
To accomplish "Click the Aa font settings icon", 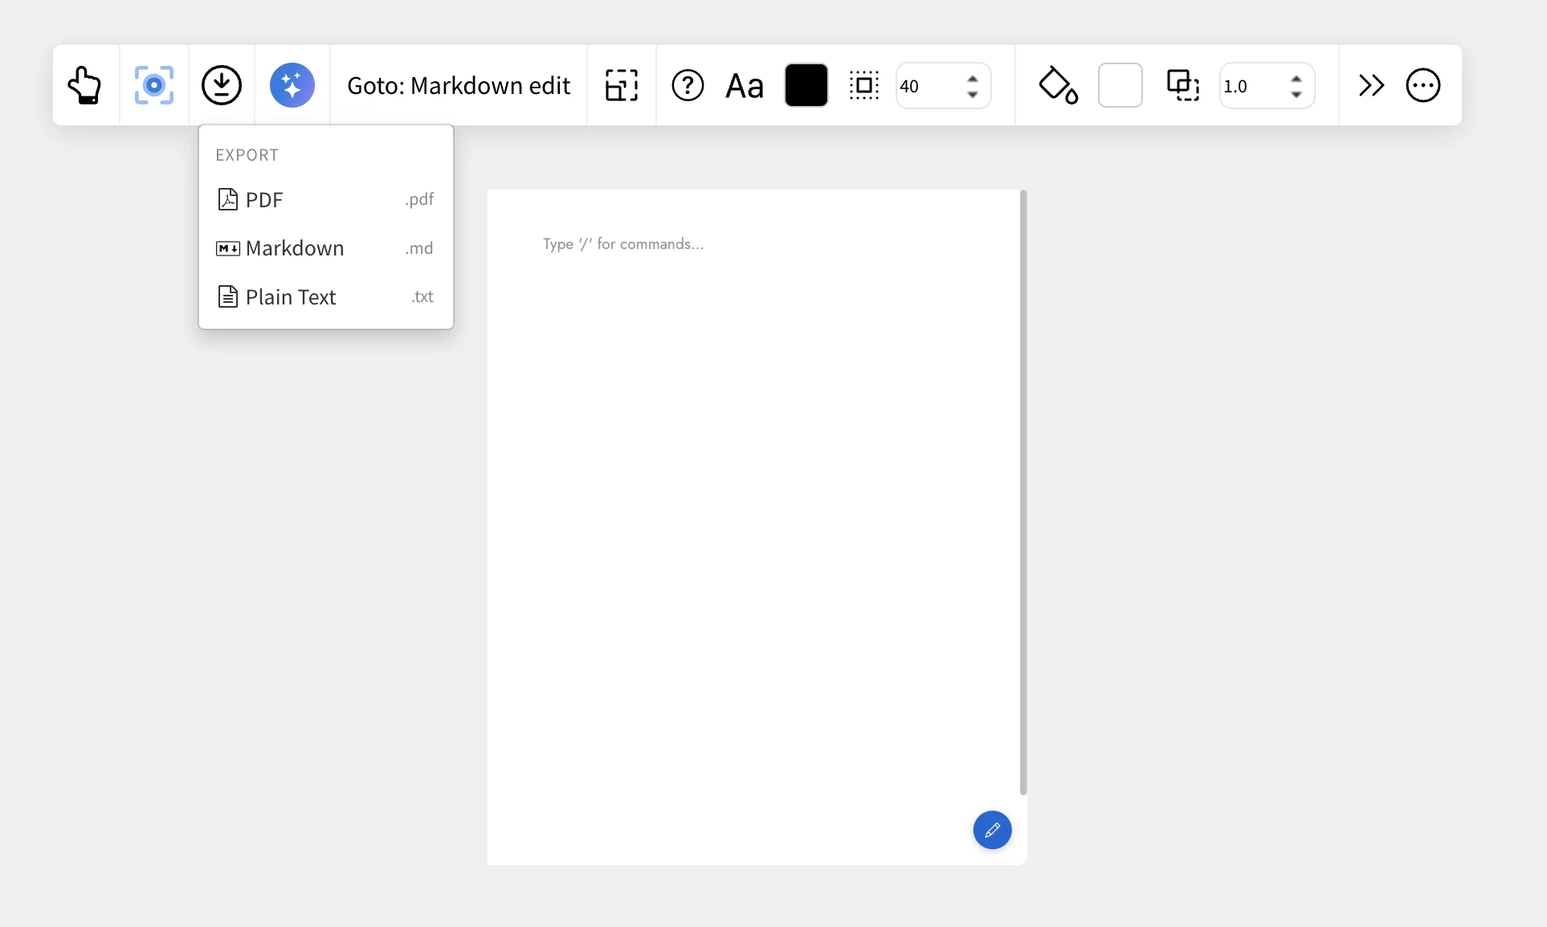I will click(x=744, y=86).
